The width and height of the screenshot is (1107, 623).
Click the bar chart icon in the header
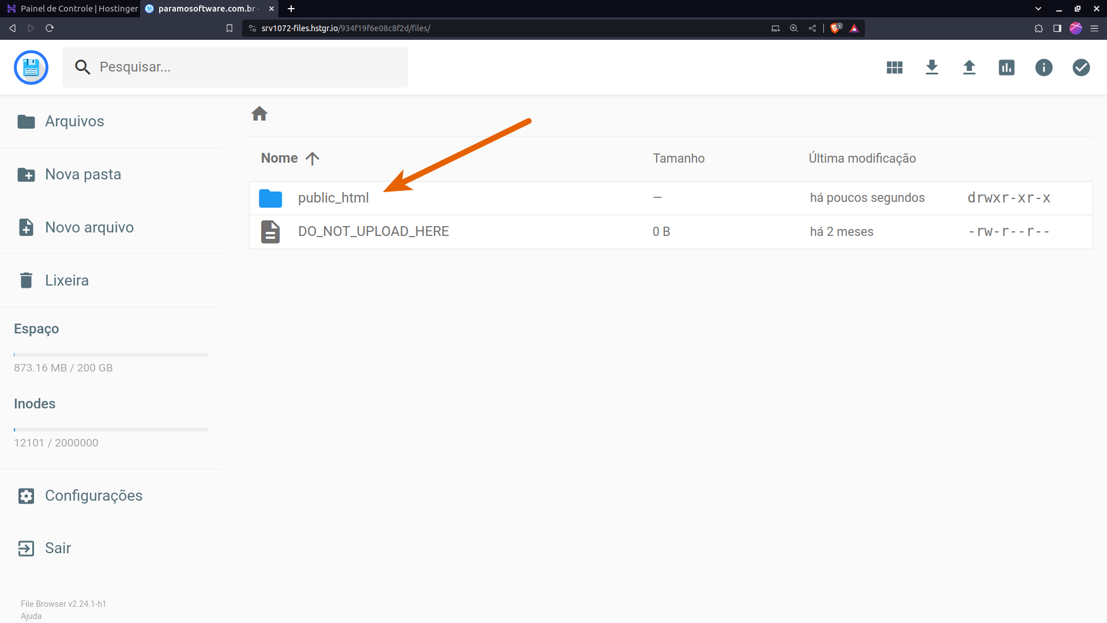[1007, 67]
